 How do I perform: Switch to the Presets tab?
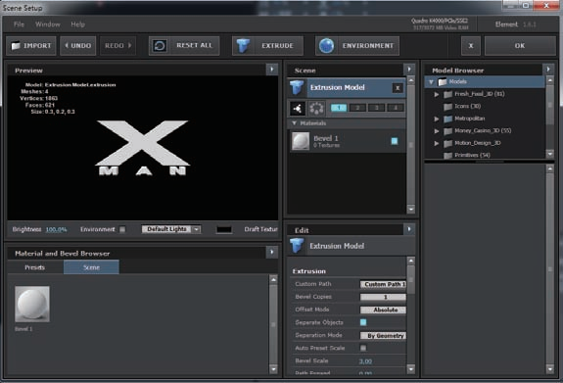[x=35, y=267]
